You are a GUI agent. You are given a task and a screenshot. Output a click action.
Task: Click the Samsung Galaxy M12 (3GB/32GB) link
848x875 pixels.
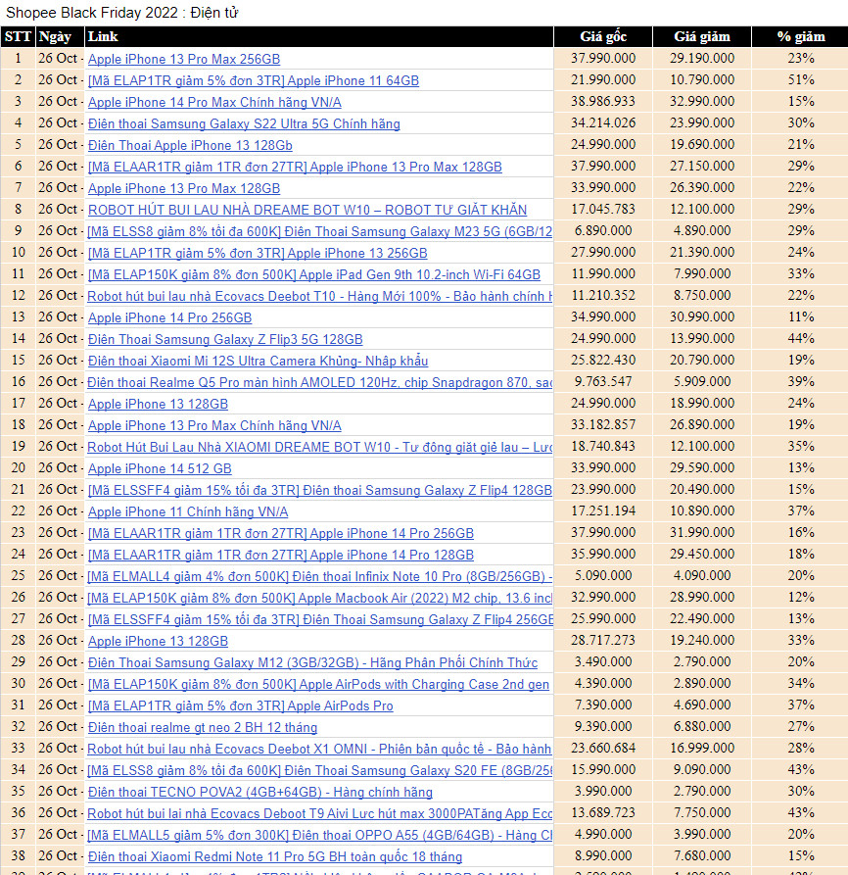[x=312, y=662]
